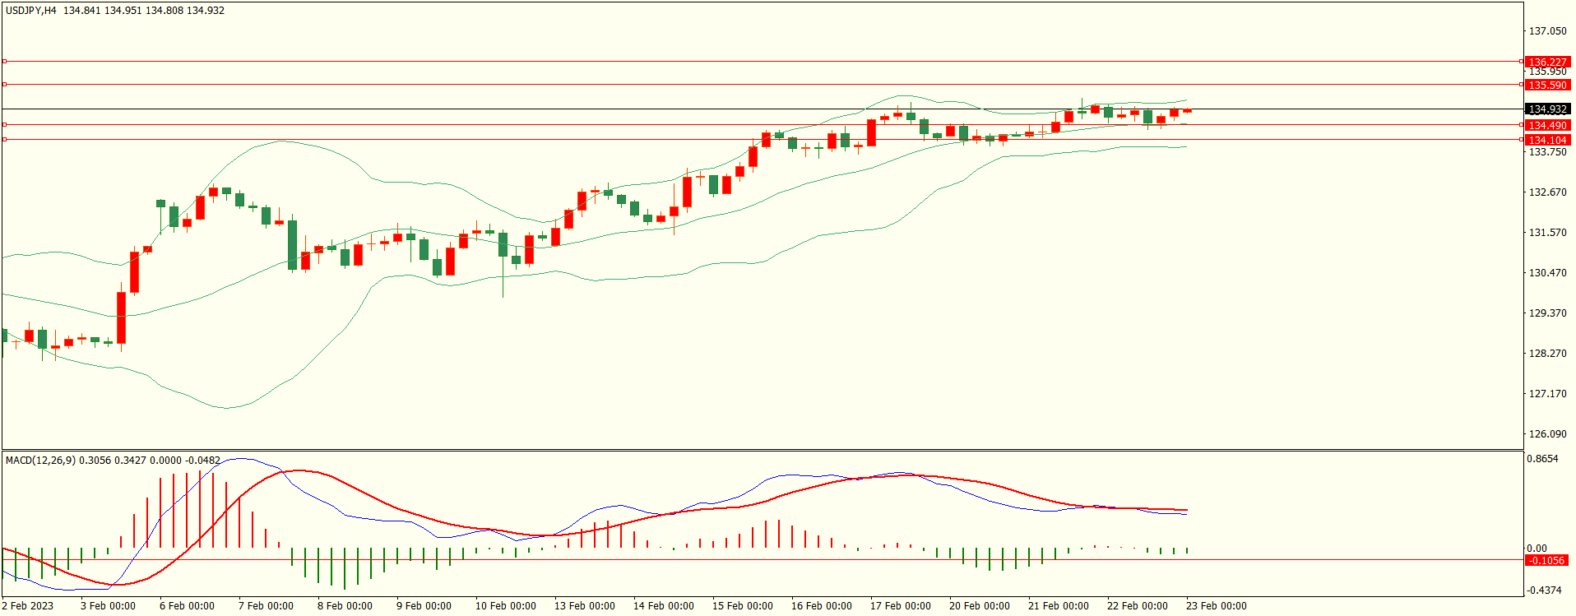Select the 134.490 horizontal line left handle
This screenshot has height=616, width=1576.
click(4, 124)
